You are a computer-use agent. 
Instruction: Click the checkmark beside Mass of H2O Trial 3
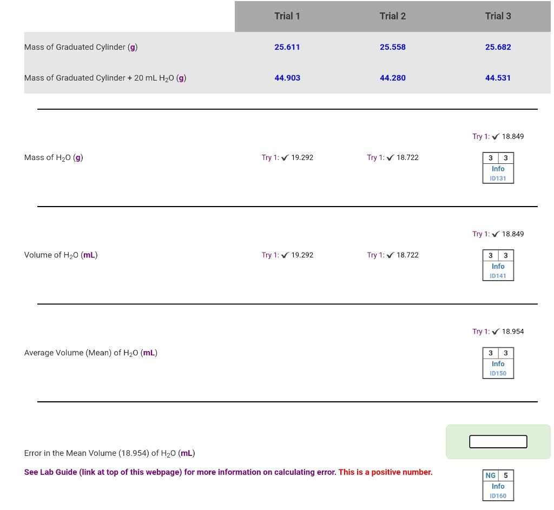click(495, 136)
